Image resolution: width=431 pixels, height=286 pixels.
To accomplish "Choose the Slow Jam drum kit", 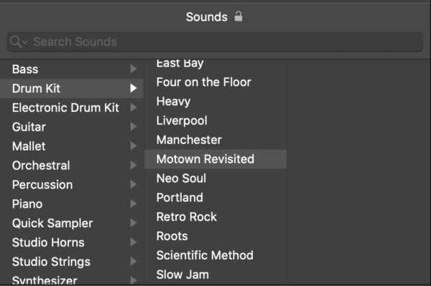I will coord(215,275).
